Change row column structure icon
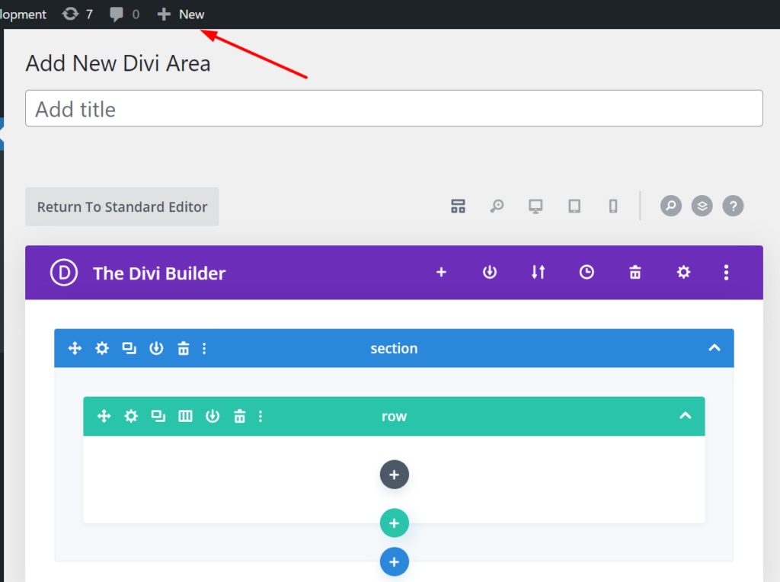Image resolution: width=780 pixels, height=582 pixels. [x=186, y=416]
